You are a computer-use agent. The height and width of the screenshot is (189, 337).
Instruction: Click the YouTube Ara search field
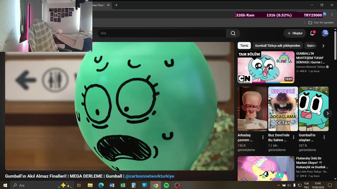[x=162, y=33]
